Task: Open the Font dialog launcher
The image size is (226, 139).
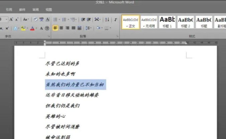Action: click(49, 36)
